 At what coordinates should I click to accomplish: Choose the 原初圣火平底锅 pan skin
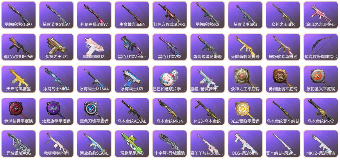(x=321, y=79)
